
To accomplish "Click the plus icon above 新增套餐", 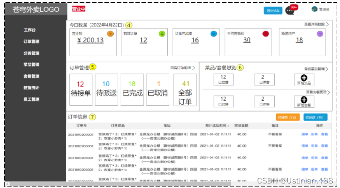I will coord(304,100).
